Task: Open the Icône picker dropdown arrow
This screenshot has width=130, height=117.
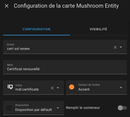Action: (x=58, y=88)
